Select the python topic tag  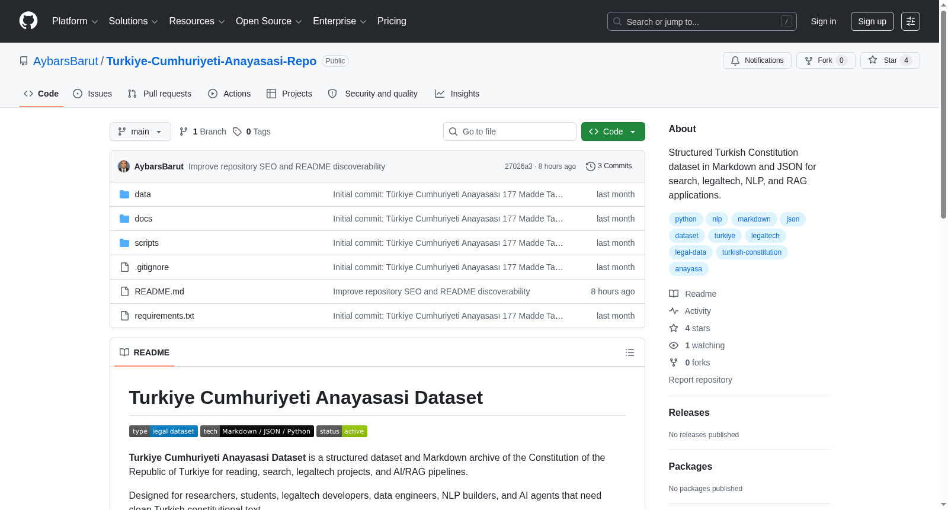686,219
